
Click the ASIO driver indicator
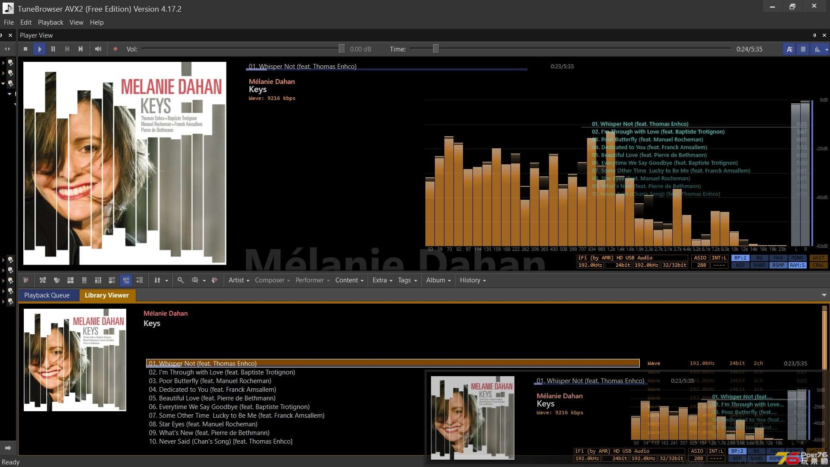[700, 258]
